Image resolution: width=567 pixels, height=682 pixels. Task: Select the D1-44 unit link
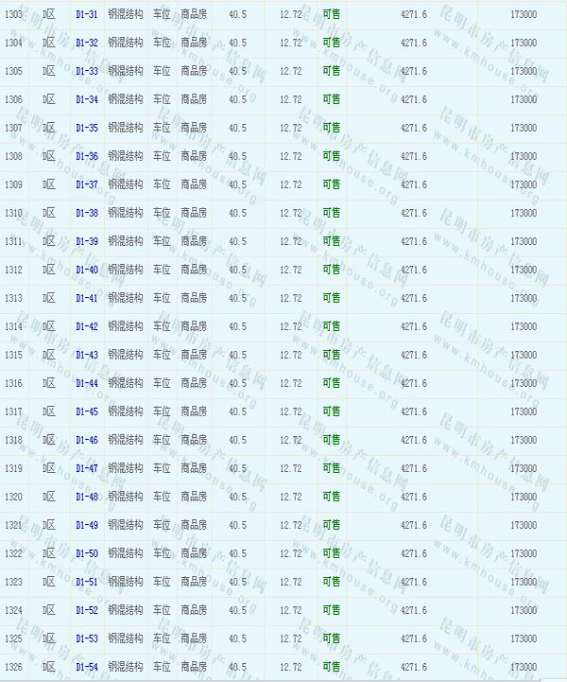coord(87,383)
